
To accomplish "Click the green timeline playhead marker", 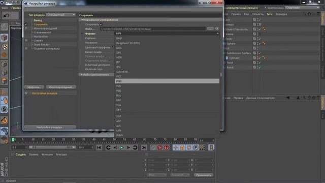I will [14, 140].
